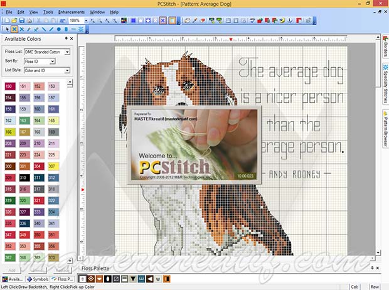Click the faded Add button
The width and height of the screenshot is (389, 290).
(x=12, y=270)
